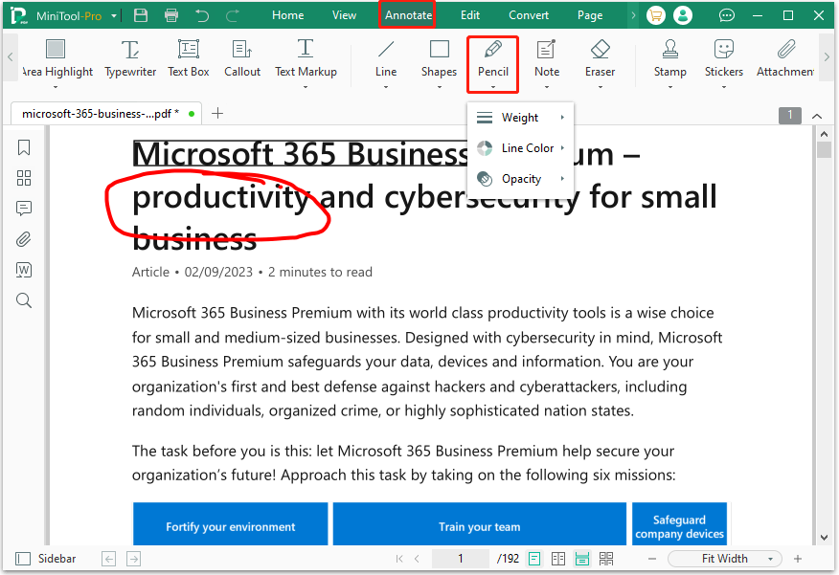Select the microsoft-365-business PDF document tab

[106, 114]
